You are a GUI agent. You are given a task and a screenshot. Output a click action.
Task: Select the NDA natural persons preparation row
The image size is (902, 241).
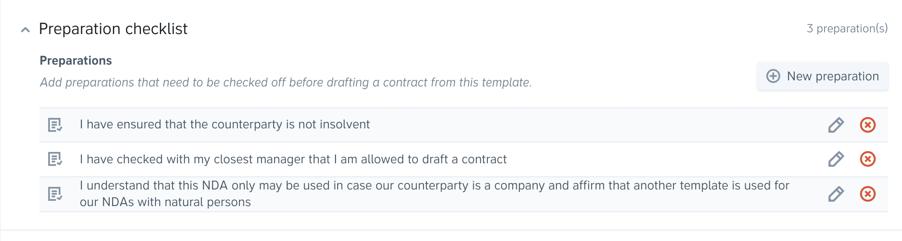pos(433,194)
